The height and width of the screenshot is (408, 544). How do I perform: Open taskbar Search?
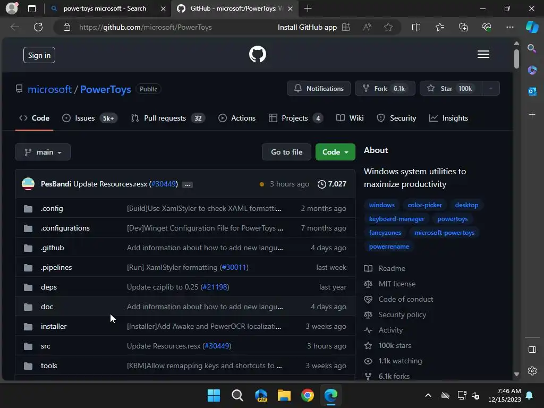pos(237,395)
